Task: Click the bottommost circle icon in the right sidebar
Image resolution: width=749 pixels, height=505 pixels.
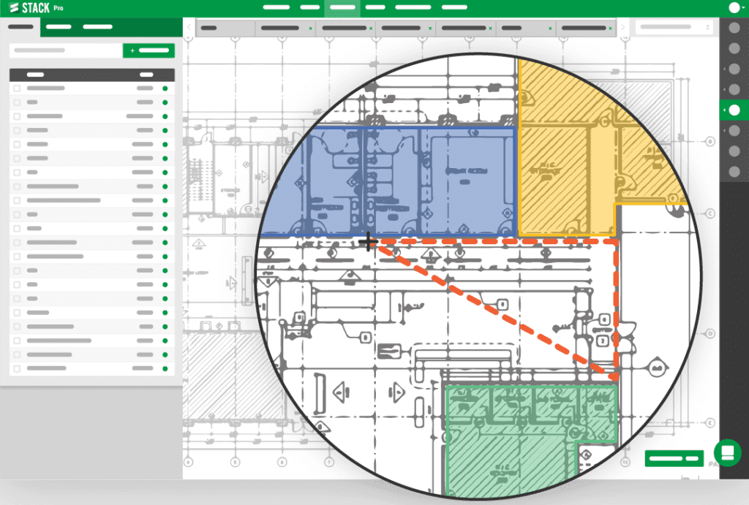Action: tap(734, 171)
